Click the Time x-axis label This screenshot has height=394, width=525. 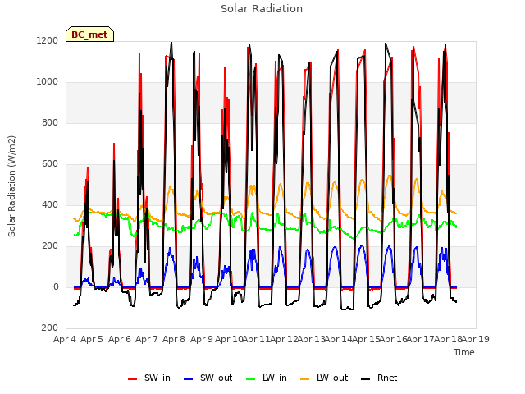point(464,352)
